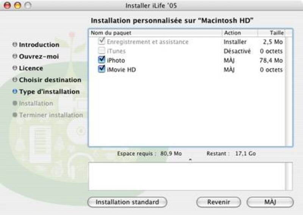
Task: Click the Installation personnalisée heading
Action: coord(172,20)
